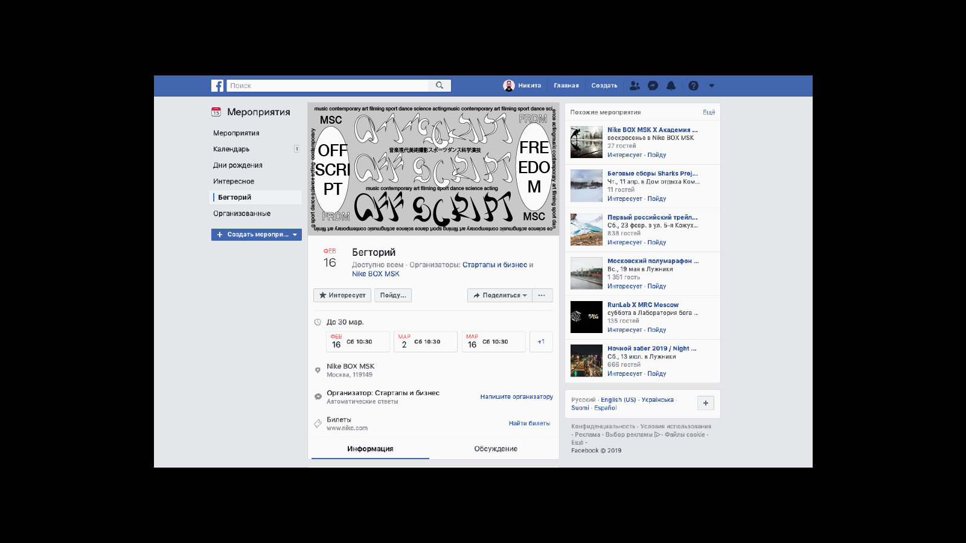Screen dimensions: 966x543
Task: Click the Facebook logo icon
Action: (217, 86)
